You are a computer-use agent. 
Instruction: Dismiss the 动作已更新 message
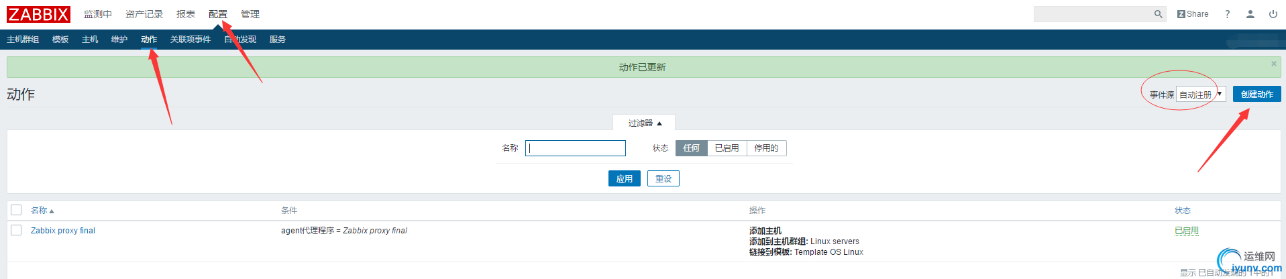click(1274, 64)
